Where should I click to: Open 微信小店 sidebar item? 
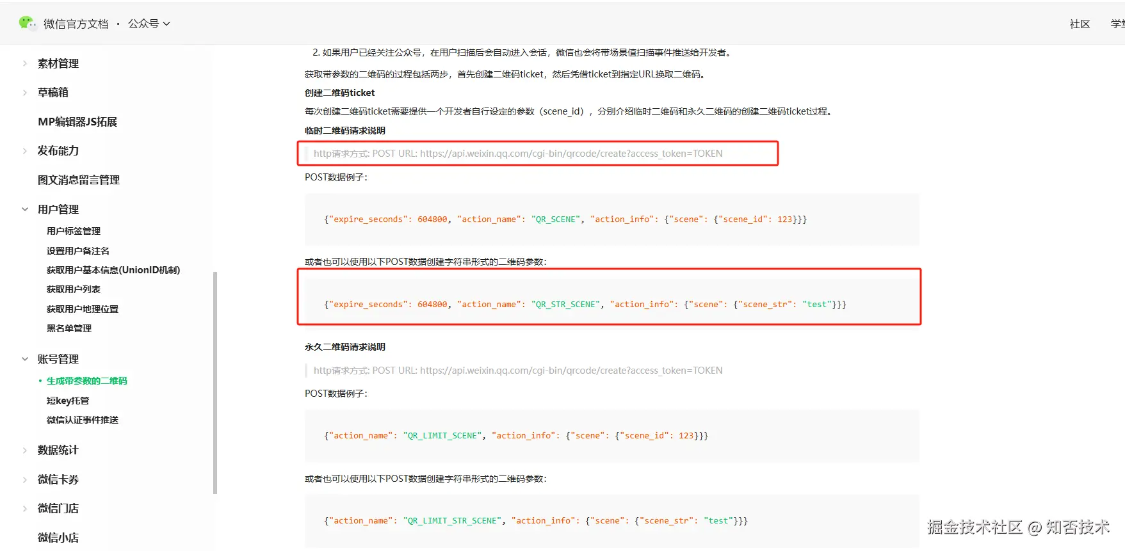pos(58,538)
